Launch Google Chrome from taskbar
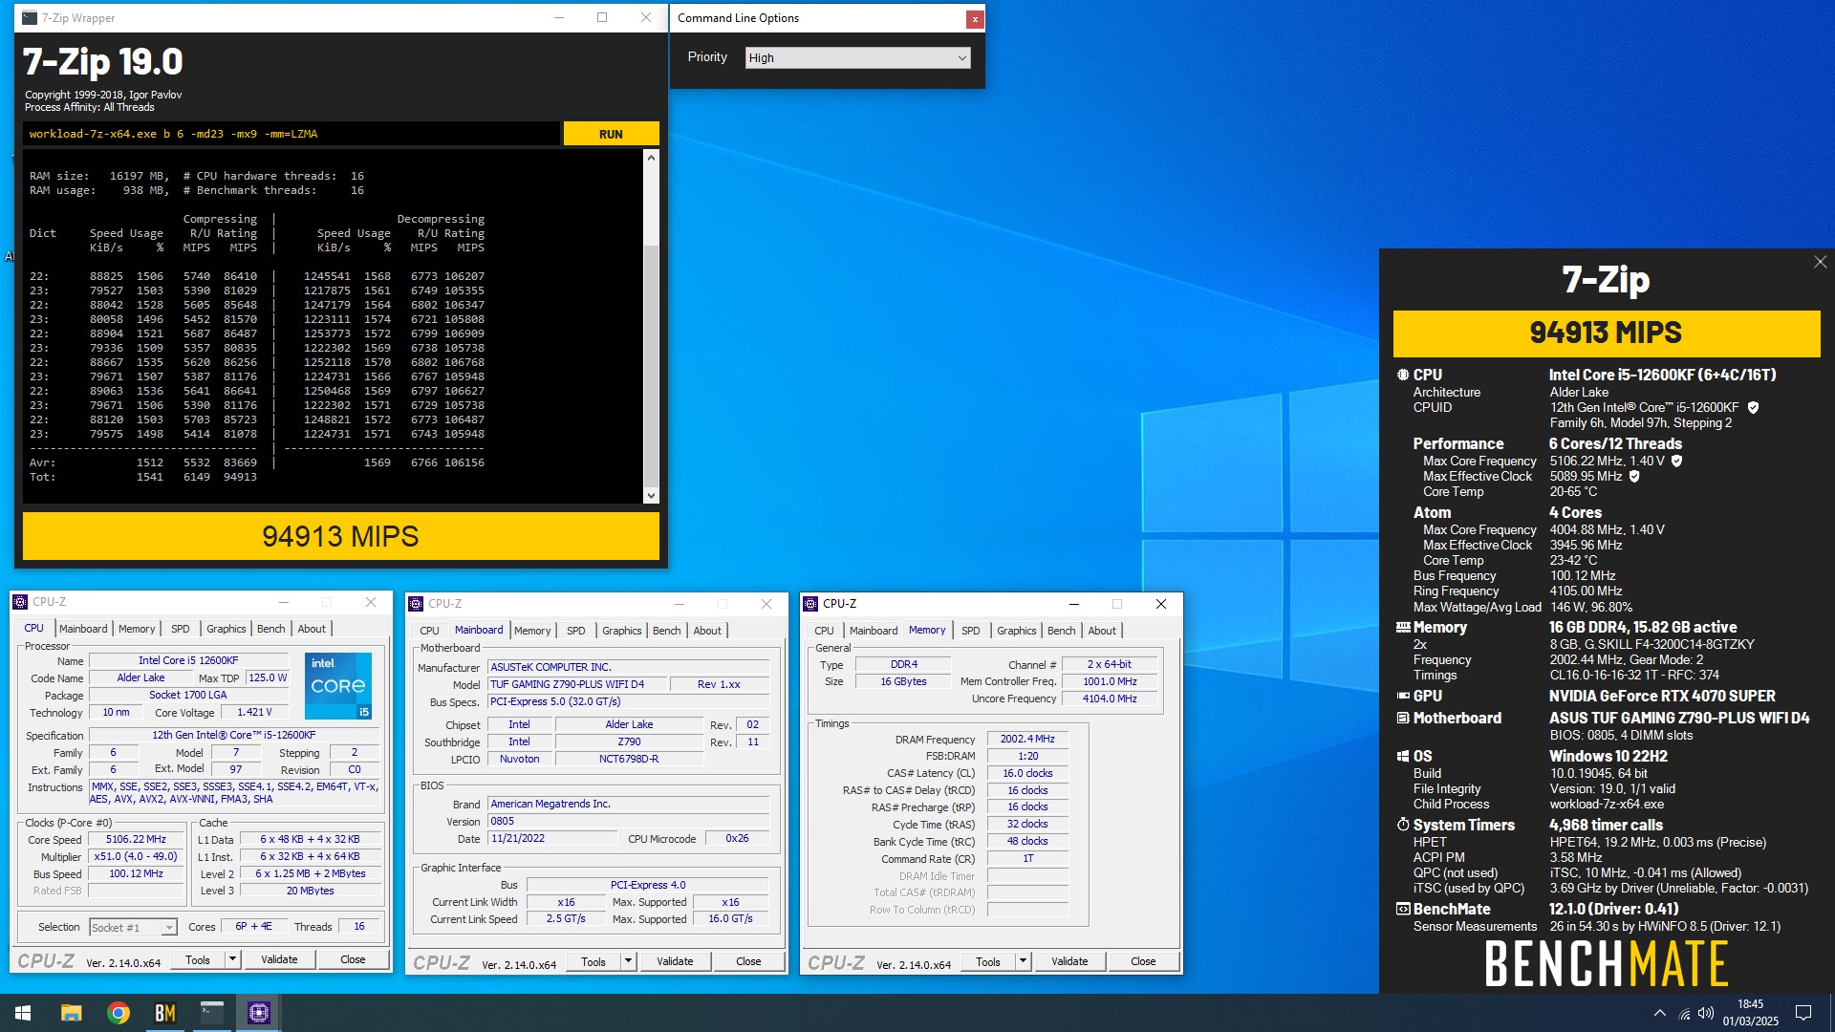Image resolution: width=1835 pixels, height=1032 pixels. 119,1013
